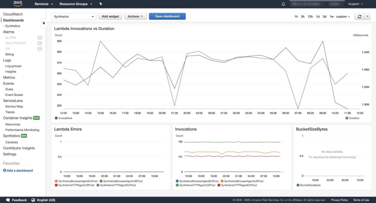Screen dimensions: 376x203
Task: Open Metrics in the sidebar
Action: click(x=9, y=77)
